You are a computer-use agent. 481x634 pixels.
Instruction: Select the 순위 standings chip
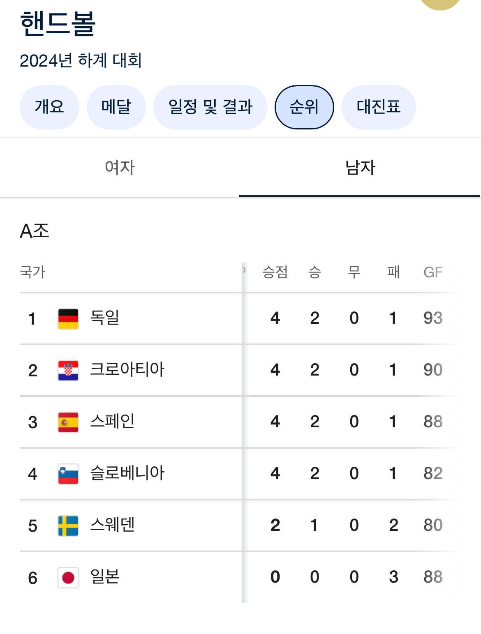click(304, 107)
